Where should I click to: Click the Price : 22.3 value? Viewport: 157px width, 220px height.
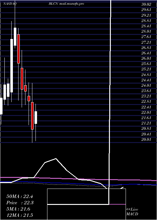20,203
